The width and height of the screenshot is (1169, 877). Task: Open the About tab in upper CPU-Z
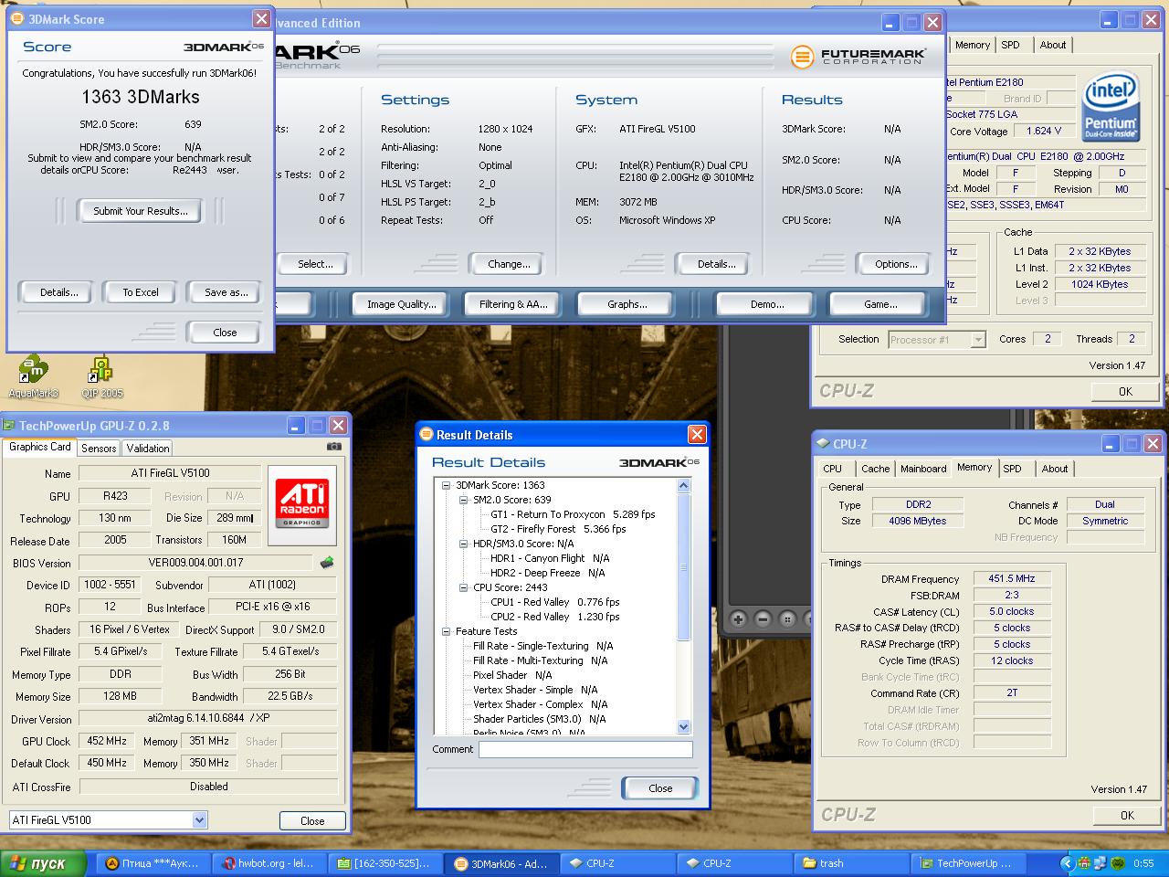pos(1053,45)
